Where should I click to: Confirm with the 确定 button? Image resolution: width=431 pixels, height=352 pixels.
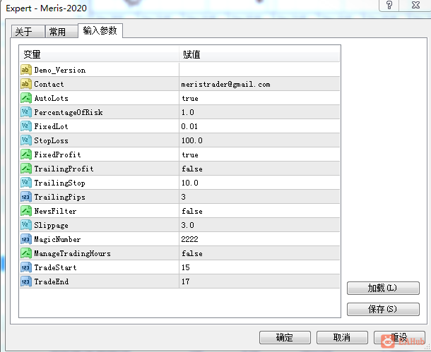pos(285,337)
